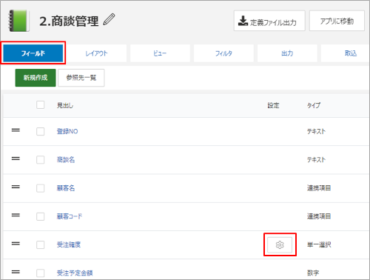Click the 2.商談管理 app title
Viewport: 370px width, 280px height.
click(x=69, y=21)
